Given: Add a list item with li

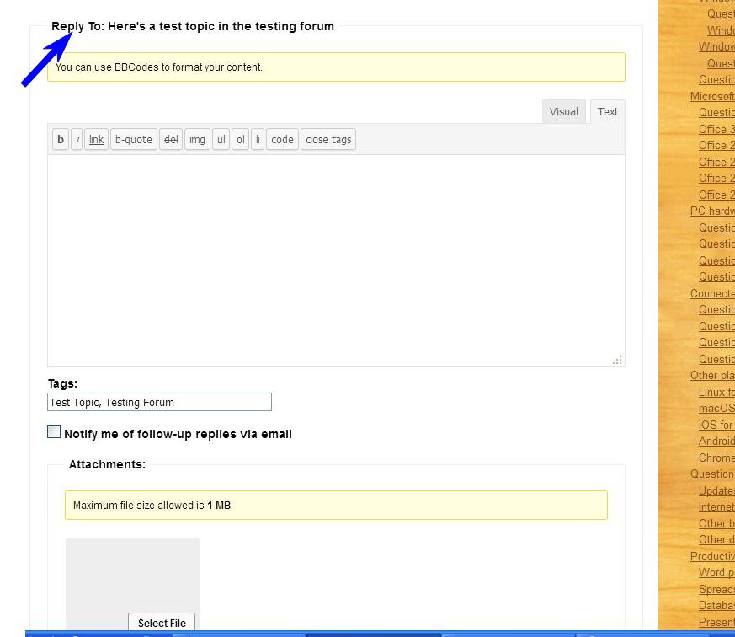Looking at the screenshot, I should tap(258, 140).
